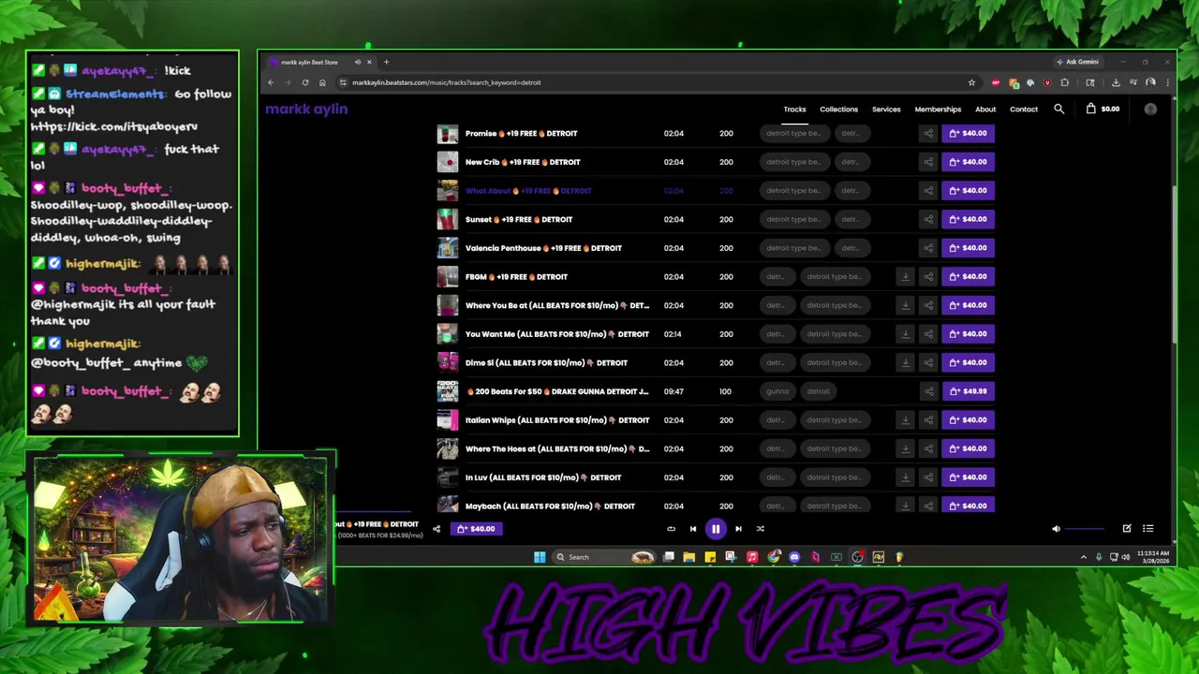1199x674 pixels.
Task: Reload the browser page
Action: coord(304,82)
